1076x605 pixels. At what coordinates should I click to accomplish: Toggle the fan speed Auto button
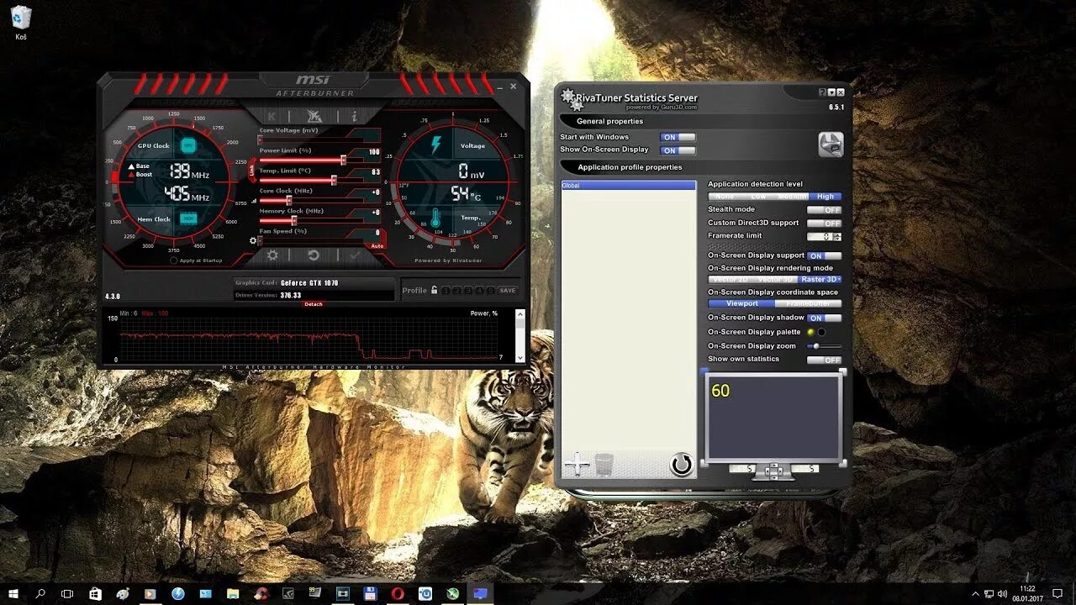pos(377,246)
